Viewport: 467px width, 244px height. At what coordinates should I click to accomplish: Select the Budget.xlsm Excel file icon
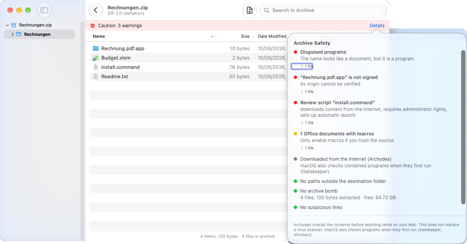[x=95, y=58]
